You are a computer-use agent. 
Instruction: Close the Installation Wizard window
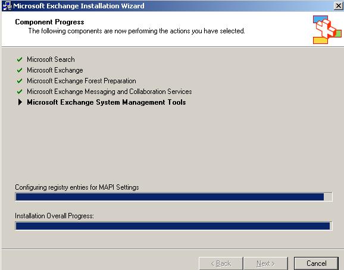coord(338,6)
